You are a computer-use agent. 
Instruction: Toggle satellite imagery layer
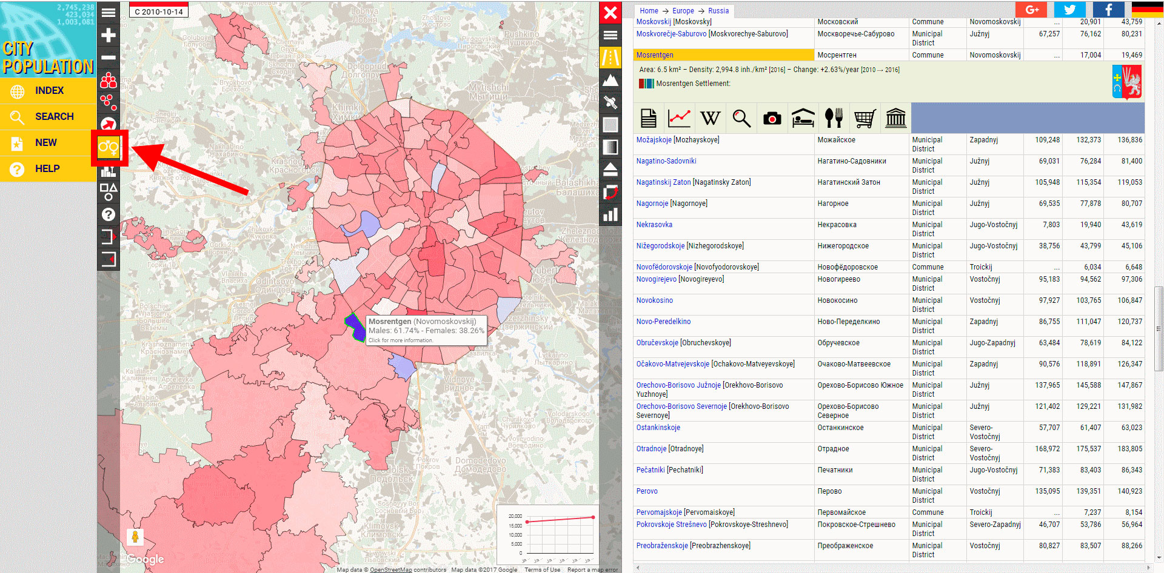point(610,102)
